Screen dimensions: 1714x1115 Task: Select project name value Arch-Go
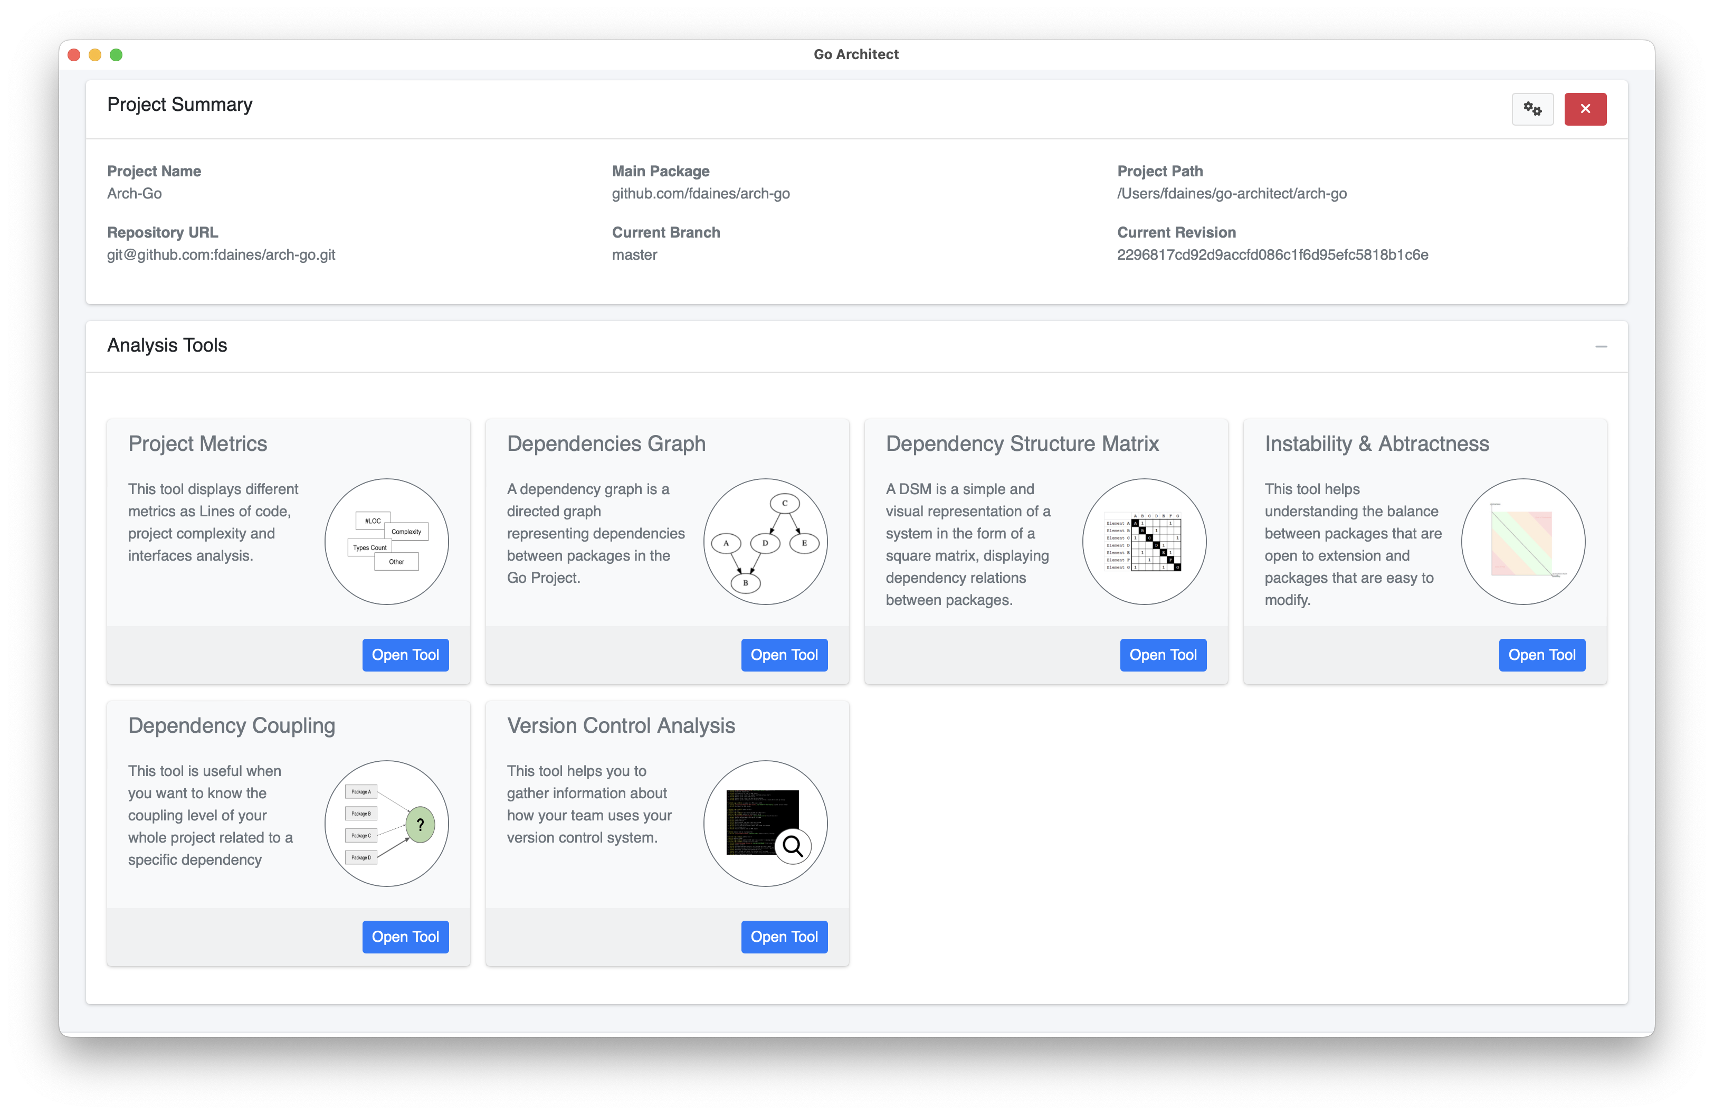point(135,193)
